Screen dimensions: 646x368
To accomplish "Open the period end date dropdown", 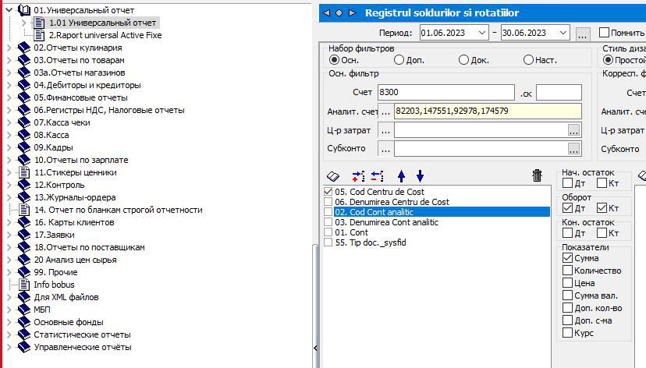I will (563, 33).
